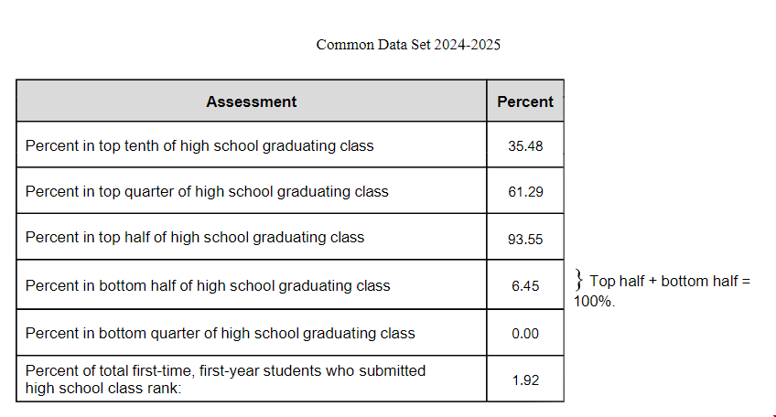Viewport: 776px width, 417px height.
Task: Select the Percent column header
Action: pos(525,102)
